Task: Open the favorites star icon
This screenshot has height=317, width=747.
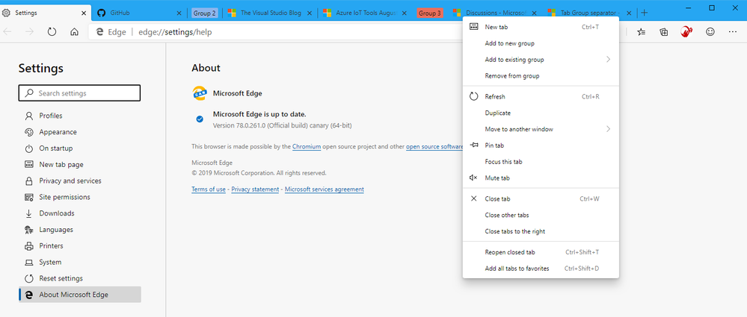Action: tap(642, 32)
